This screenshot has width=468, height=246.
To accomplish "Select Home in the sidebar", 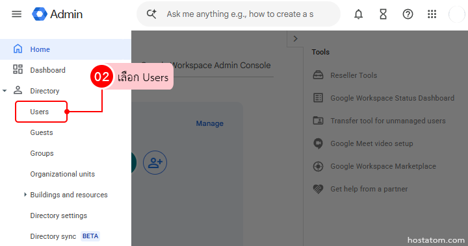I will point(66,49).
